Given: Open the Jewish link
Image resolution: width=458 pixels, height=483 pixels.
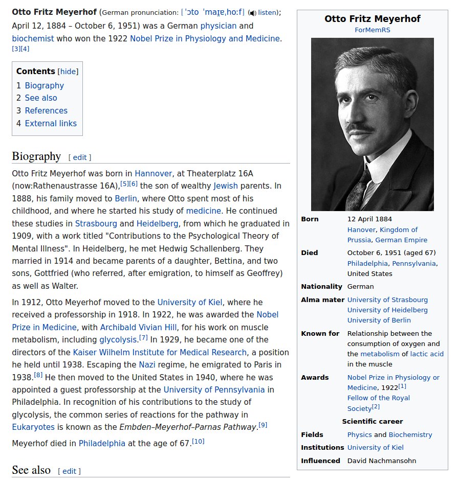Looking at the screenshot, I should coord(226,186).
